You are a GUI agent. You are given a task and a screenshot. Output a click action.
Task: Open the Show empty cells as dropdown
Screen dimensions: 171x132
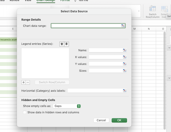click(67, 106)
